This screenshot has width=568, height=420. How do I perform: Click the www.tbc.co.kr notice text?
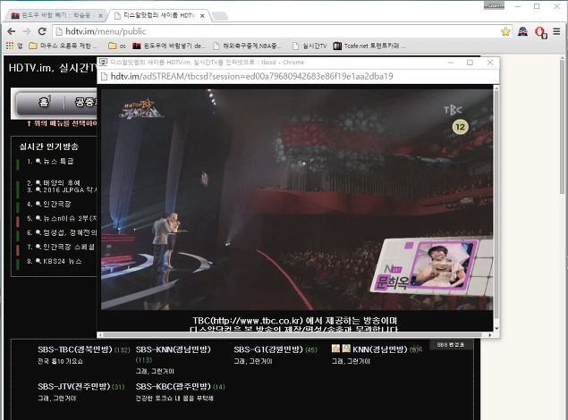(295, 321)
